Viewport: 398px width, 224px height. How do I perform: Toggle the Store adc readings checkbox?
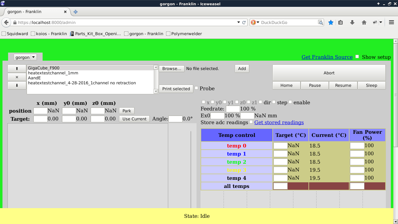(x=251, y=122)
